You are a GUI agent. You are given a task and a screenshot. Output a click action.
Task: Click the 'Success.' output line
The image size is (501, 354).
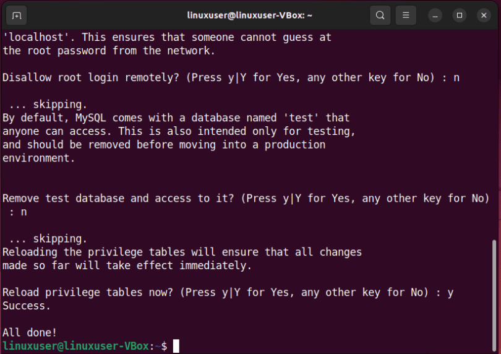(27, 306)
